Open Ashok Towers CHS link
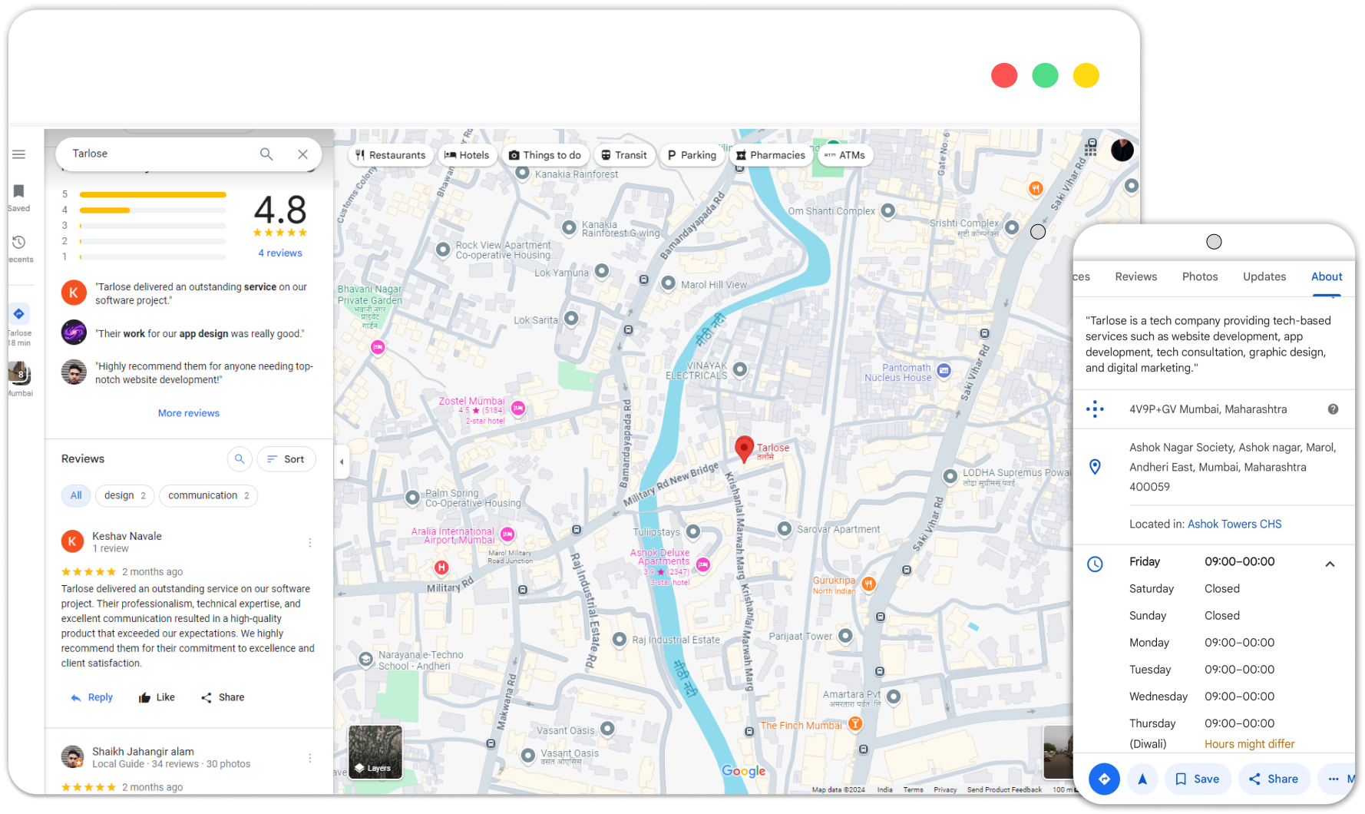 1234,524
